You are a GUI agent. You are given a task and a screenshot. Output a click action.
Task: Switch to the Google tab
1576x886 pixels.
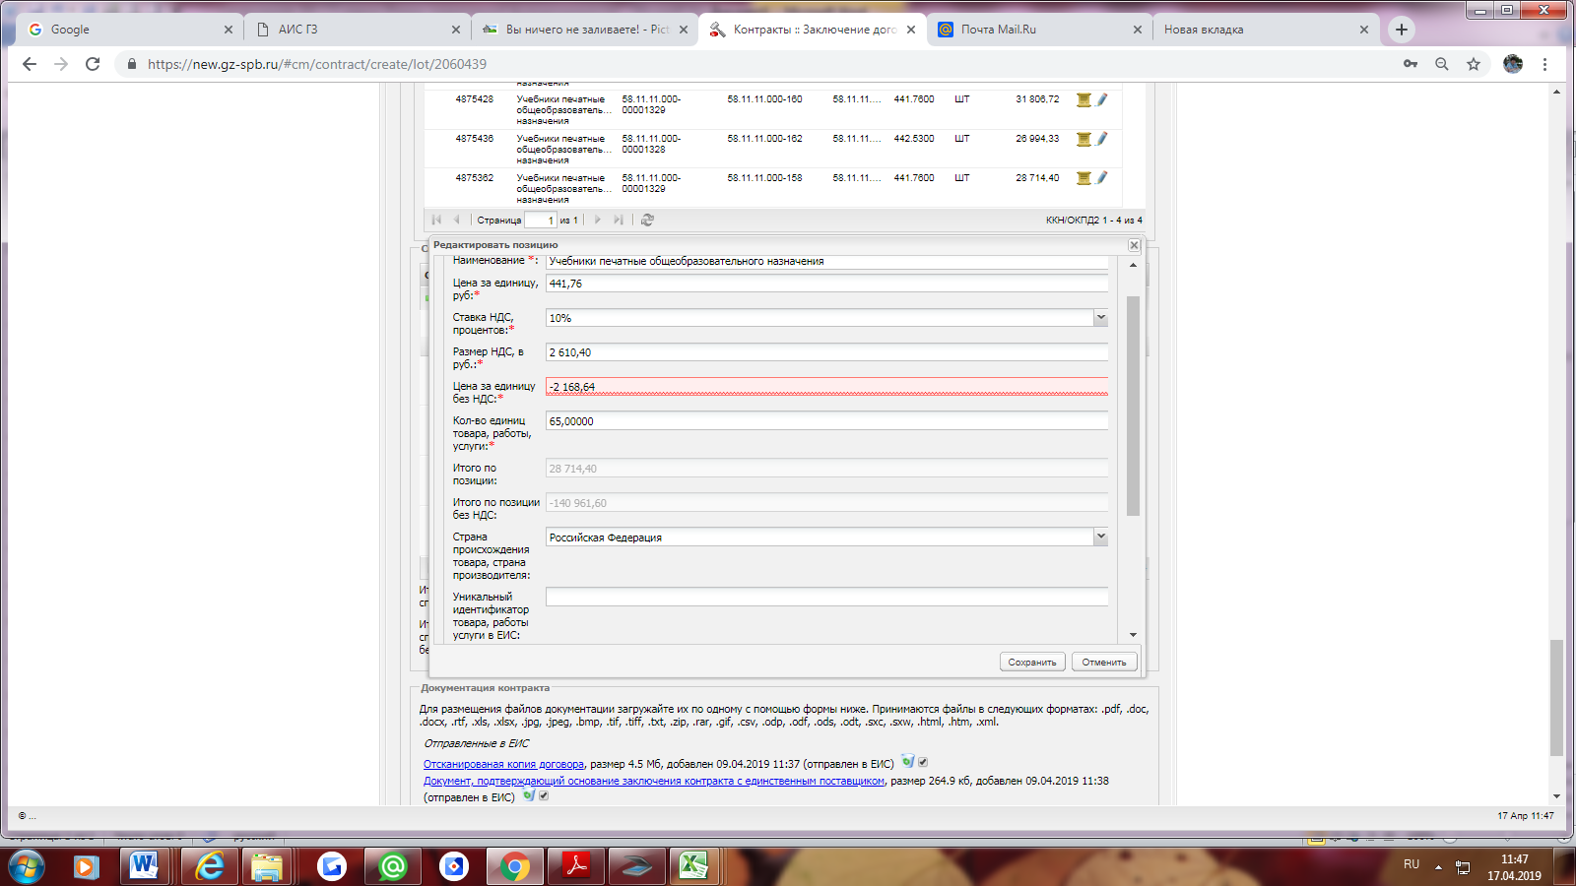click(128, 30)
